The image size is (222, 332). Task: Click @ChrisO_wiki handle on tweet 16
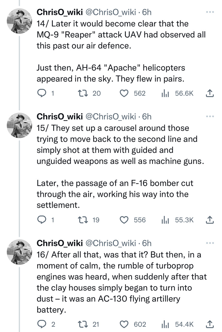pyautogui.click(x=111, y=243)
